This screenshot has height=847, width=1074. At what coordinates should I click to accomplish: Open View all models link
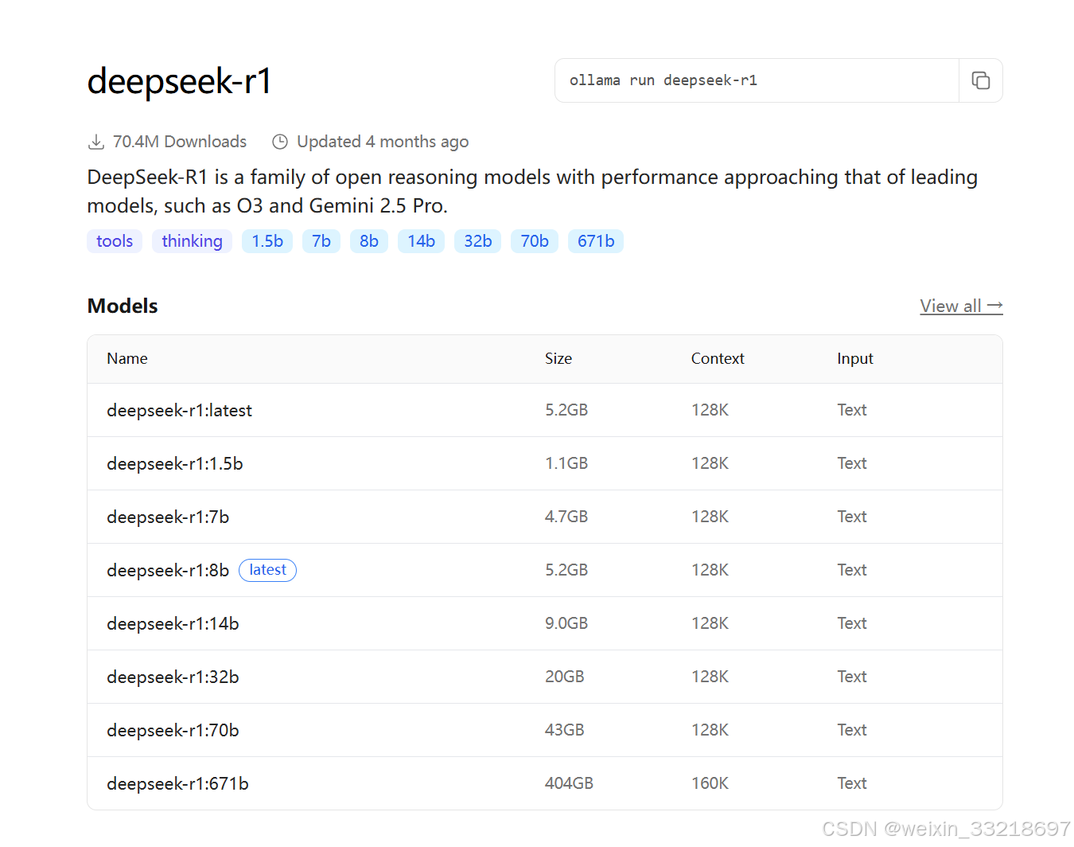point(961,306)
